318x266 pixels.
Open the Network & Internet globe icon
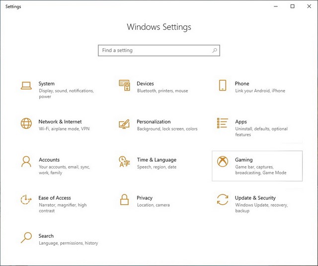(26, 123)
